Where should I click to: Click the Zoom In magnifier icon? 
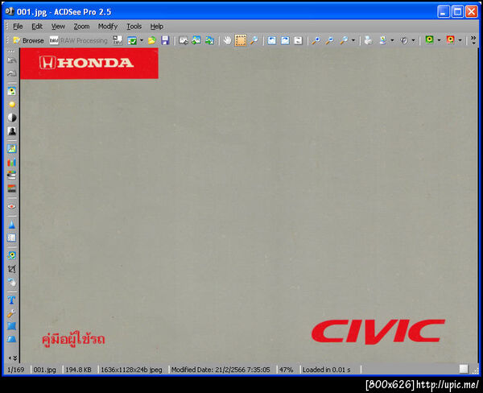tap(316, 40)
